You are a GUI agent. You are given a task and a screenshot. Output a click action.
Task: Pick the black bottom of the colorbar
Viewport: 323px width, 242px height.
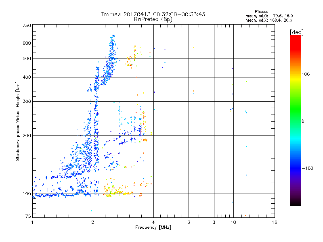click(295, 203)
